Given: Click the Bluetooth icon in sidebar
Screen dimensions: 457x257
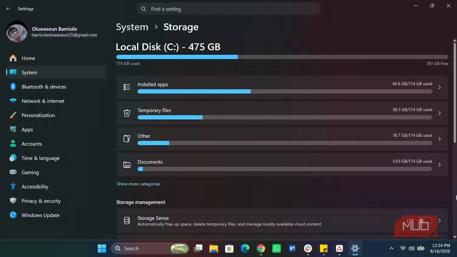Looking at the screenshot, I should coord(13,87).
